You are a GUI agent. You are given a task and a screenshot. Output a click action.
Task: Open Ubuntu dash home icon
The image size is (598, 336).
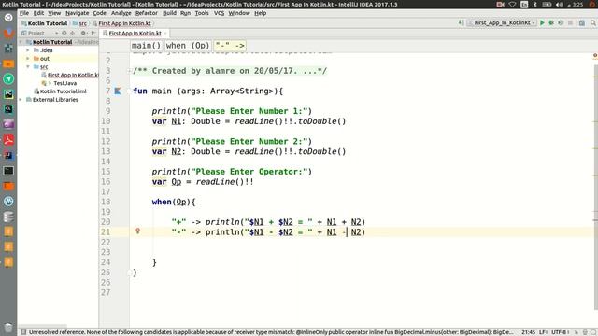[8, 18]
